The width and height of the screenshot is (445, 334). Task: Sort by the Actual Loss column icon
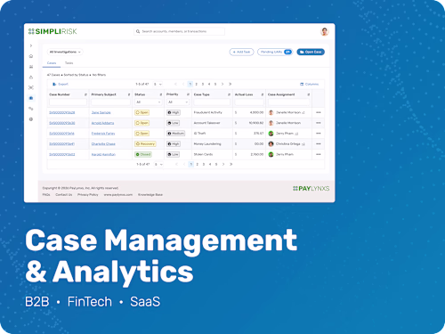[263, 94]
